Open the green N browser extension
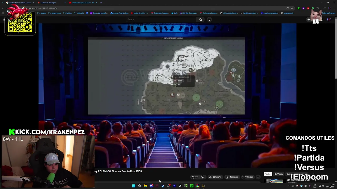The height and width of the screenshot is (189, 337). [298, 8]
